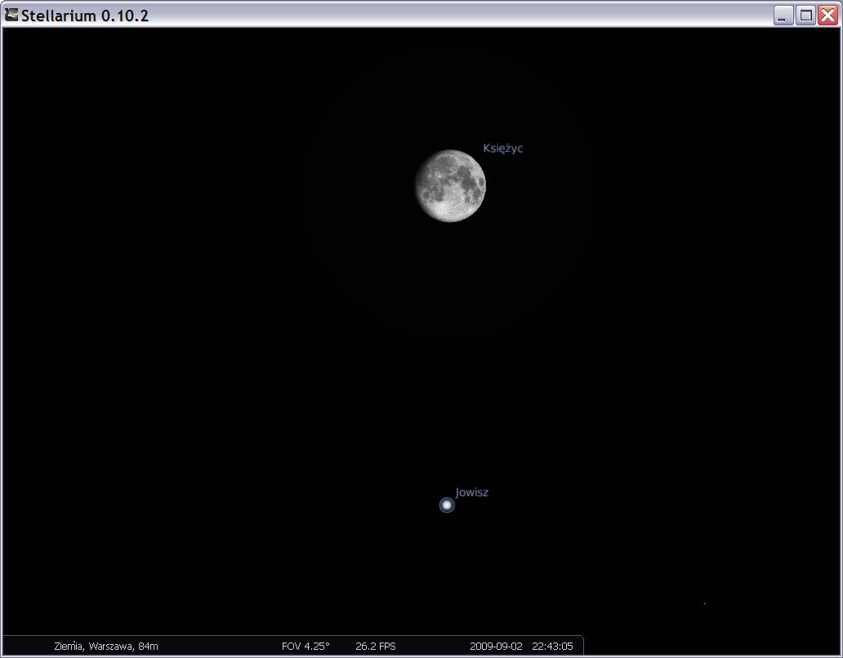Select the faint star near bottom-right corner
This screenshot has width=843, height=658.
(x=705, y=603)
